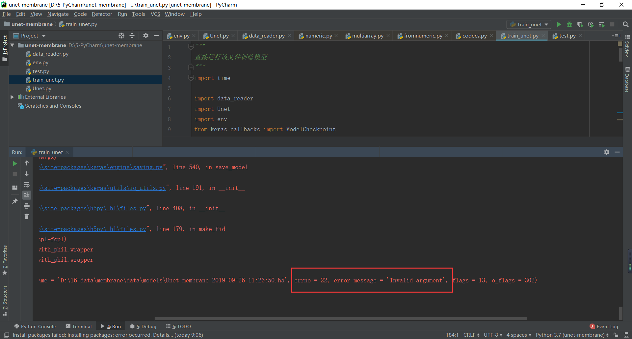Start debugging with the Debug icon
Viewport: 632px width, 339px height.
(570, 24)
